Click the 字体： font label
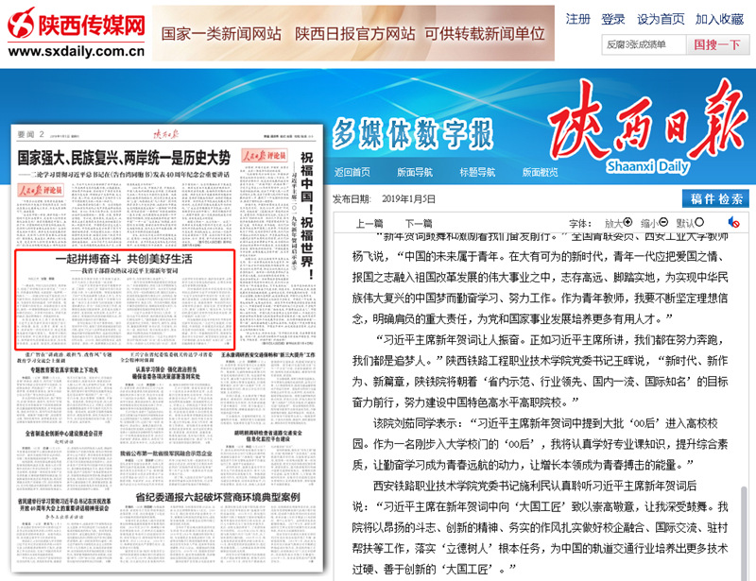 [580, 223]
